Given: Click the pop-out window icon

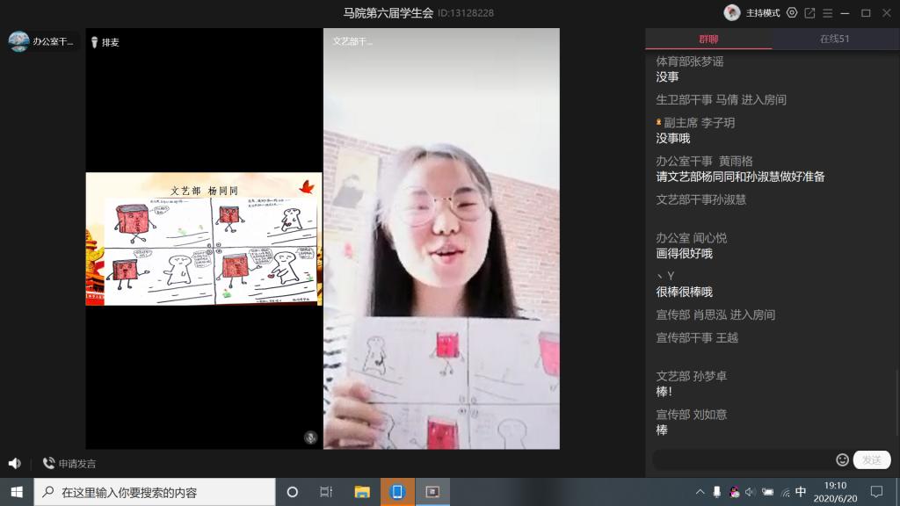Looking at the screenshot, I should click(x=809, y=13).
